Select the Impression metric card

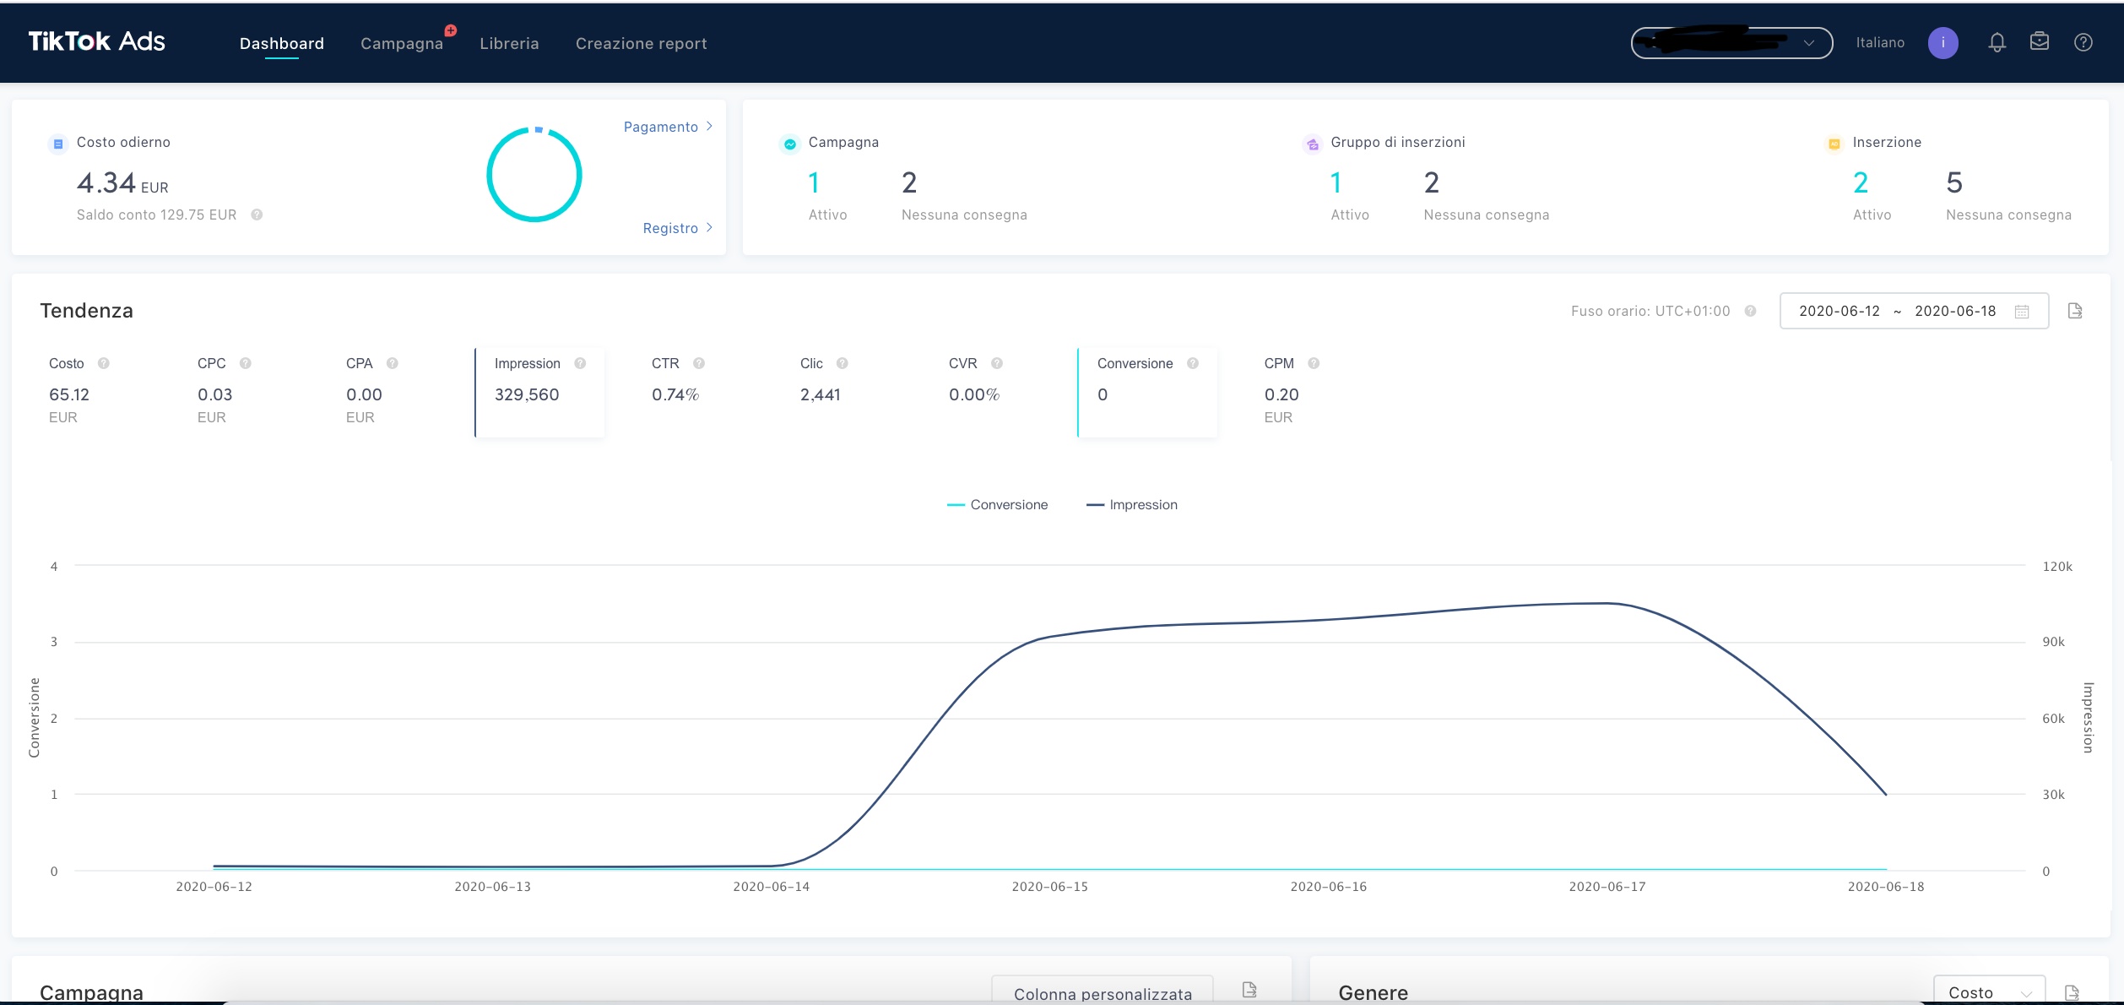[x=540, y=393]
